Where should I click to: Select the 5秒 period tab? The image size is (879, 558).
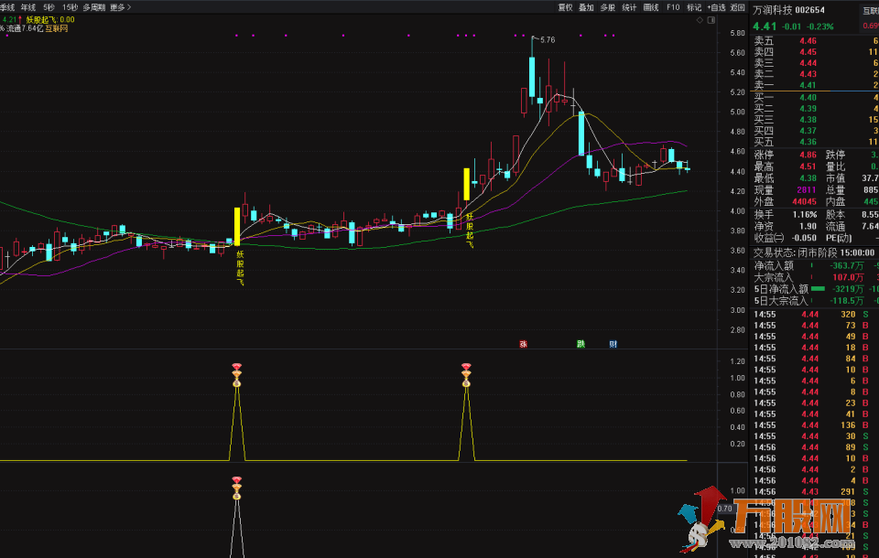49,6
